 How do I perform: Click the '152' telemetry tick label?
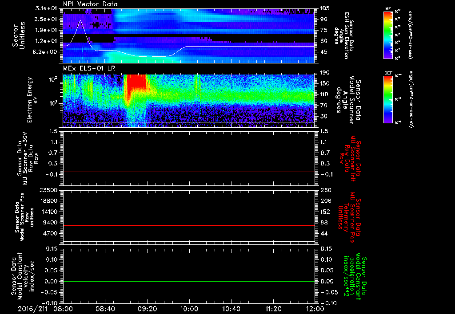(325, 212)
